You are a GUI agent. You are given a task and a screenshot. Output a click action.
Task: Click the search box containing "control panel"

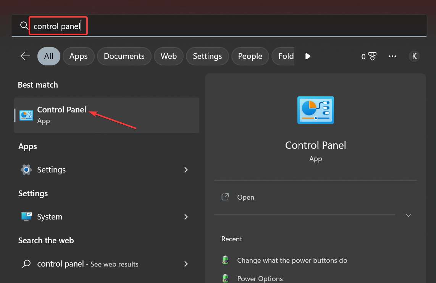[x=219, y=26]
